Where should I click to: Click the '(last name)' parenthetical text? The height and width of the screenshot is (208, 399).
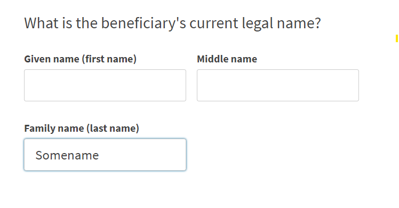(x=113, y=128)
